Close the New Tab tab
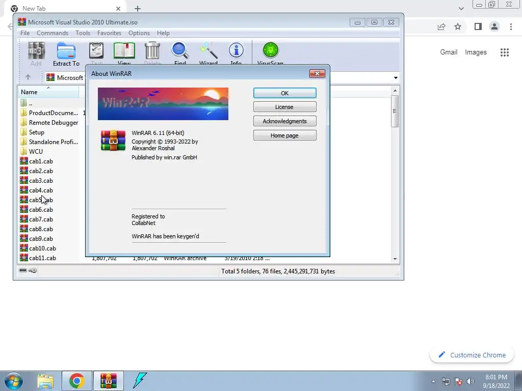Viewport: 522px width, 391px height. pos(118,9)
